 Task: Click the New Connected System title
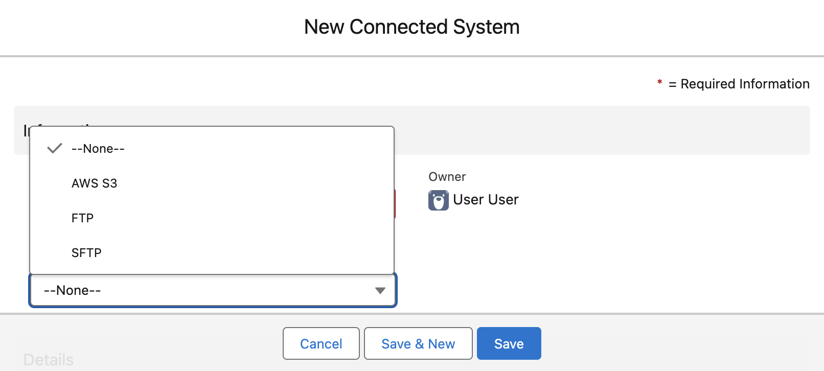[411, 27]
